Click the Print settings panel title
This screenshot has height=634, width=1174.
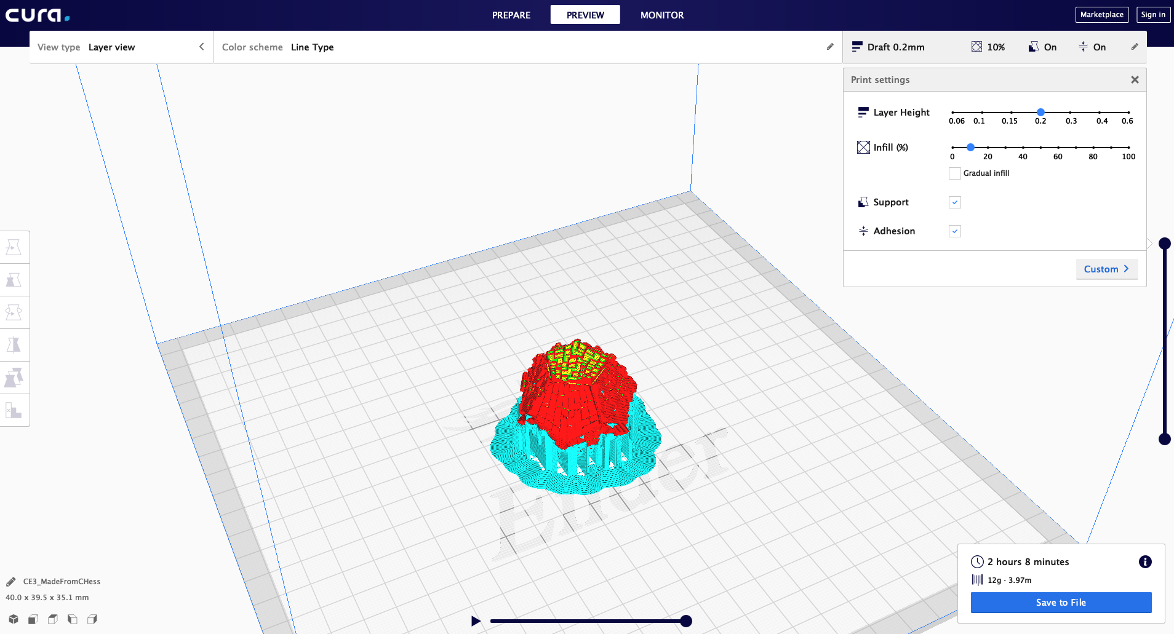(x=880, y=80)
